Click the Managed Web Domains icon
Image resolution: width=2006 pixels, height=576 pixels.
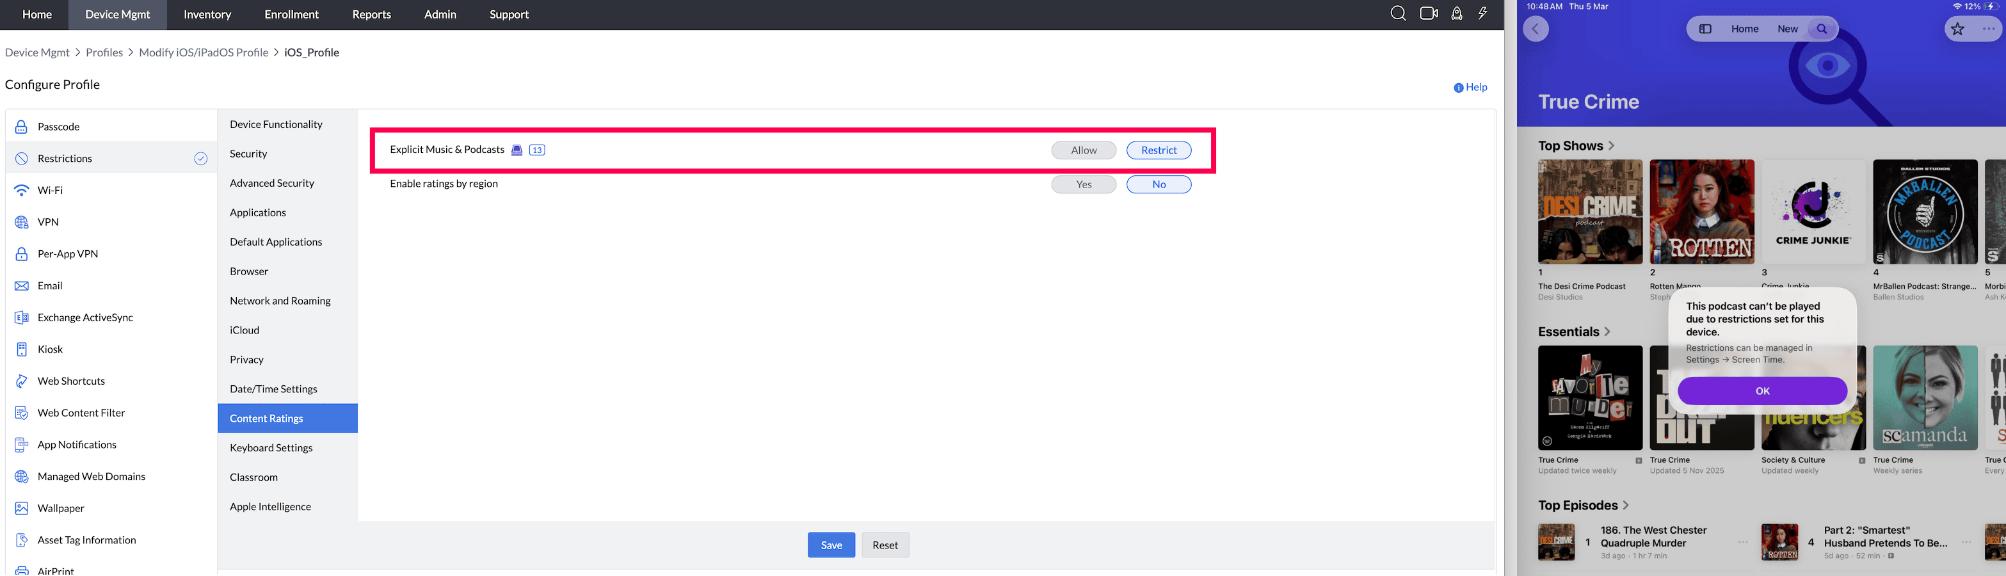point(22,477)
